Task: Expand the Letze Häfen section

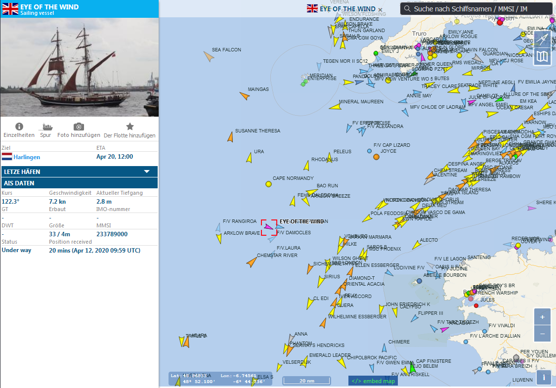Action: (x=80, y=172)
